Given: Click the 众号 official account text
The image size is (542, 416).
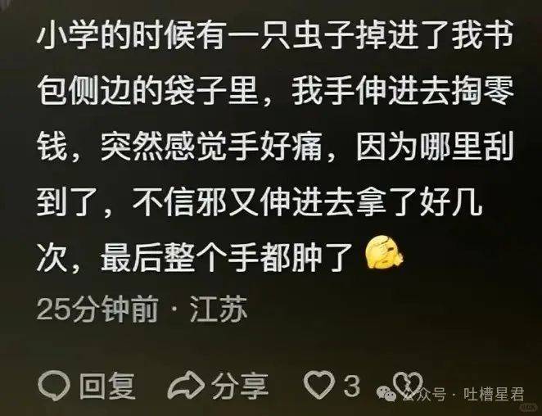Looking at the screenshot, I should click(431, 394).
